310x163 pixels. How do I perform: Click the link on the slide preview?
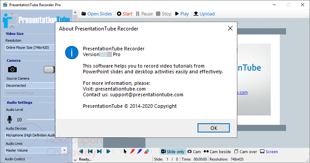click(x=242, y=92)
